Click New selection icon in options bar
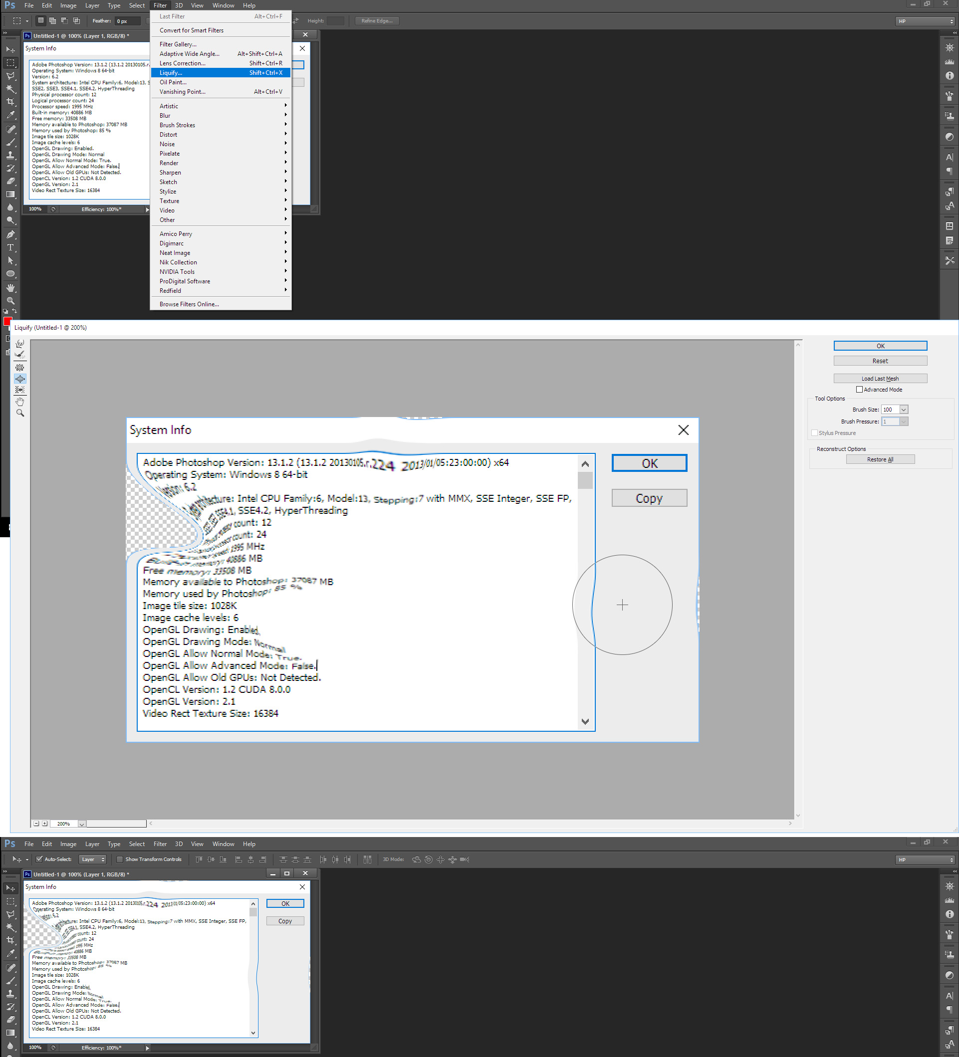 (40, 21)
